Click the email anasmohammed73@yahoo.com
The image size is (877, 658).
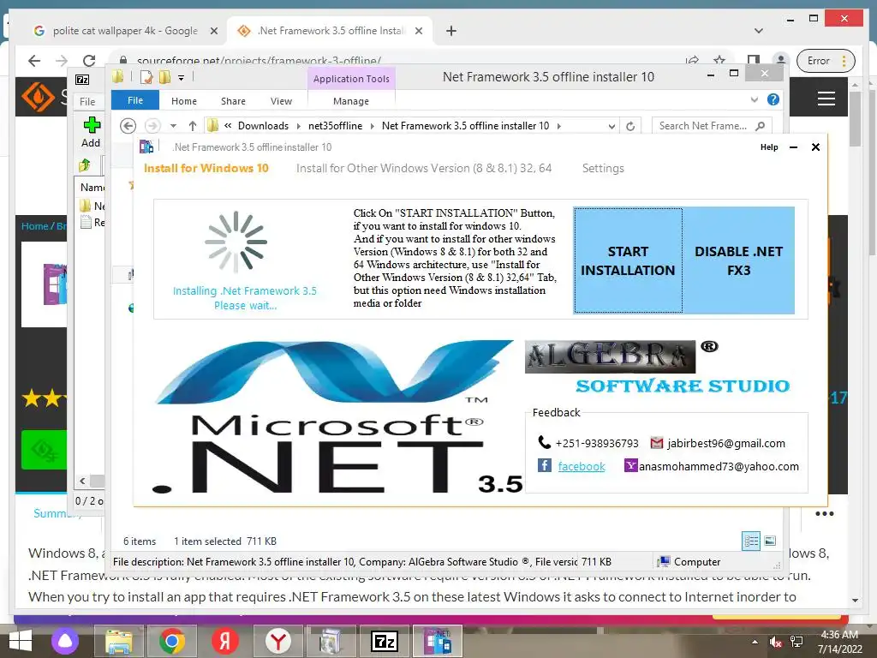(719, 466)
